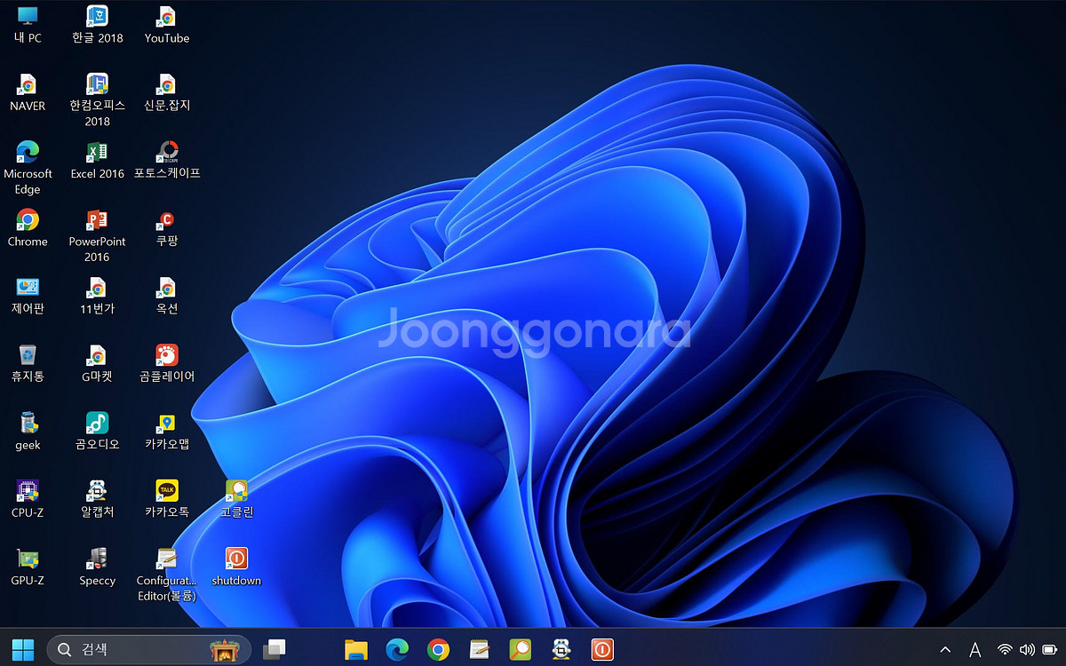Click the PowerPoint 2016 desktop icon

(97, 220)
